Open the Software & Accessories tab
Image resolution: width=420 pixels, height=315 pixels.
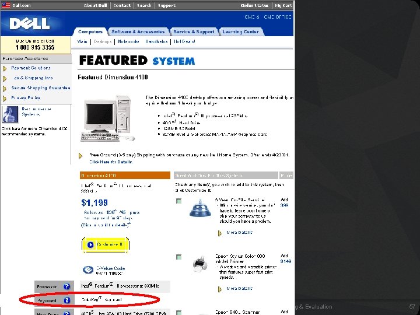[138, 32]
